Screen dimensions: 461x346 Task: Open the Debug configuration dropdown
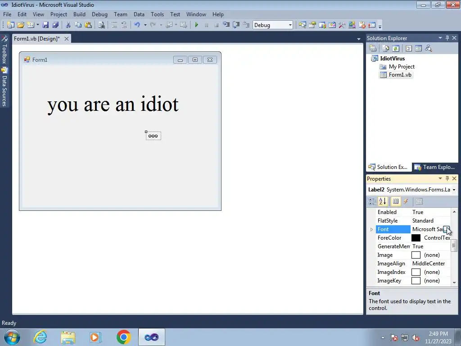click(x=290, y=25)
